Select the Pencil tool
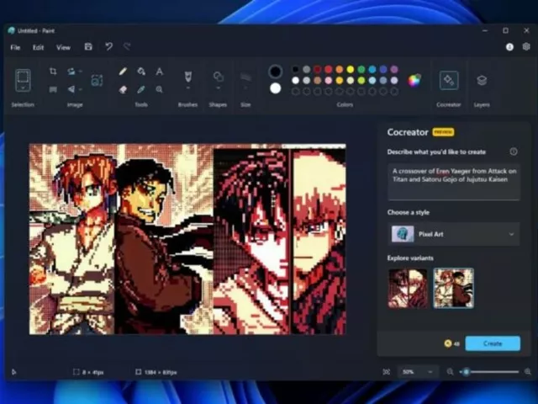The height and width of the screenshot is (404, 538). click(x=123, y=72)
